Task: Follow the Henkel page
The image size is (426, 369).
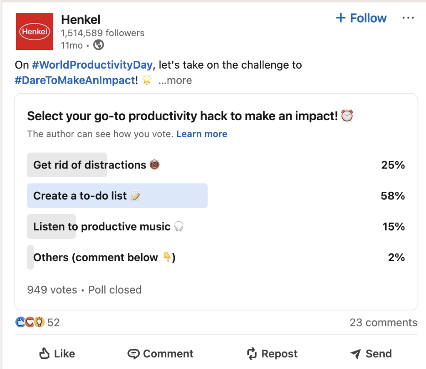Action: tap(361, 18)
